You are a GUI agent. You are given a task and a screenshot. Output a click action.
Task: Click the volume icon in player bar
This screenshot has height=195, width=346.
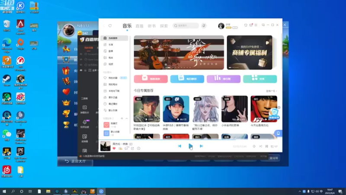pyautogui.click(x=254, y=146)
